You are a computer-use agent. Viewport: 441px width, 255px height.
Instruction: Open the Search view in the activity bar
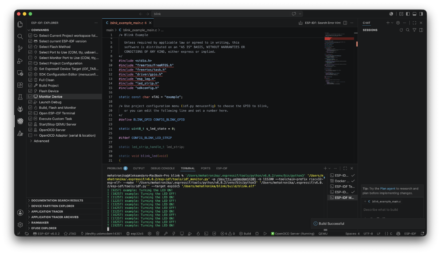[20, 36]
